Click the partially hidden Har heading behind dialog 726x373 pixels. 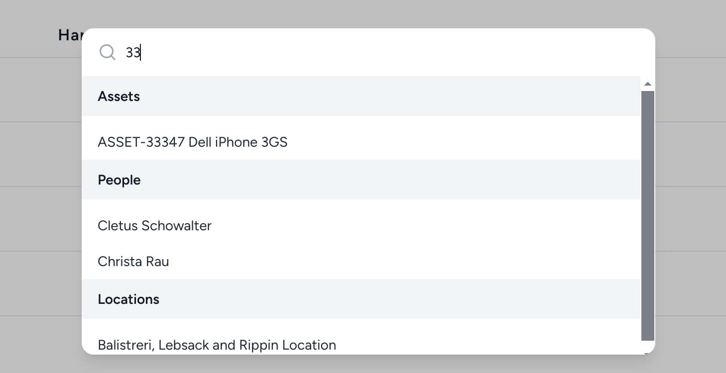click(x=70, y=35)
